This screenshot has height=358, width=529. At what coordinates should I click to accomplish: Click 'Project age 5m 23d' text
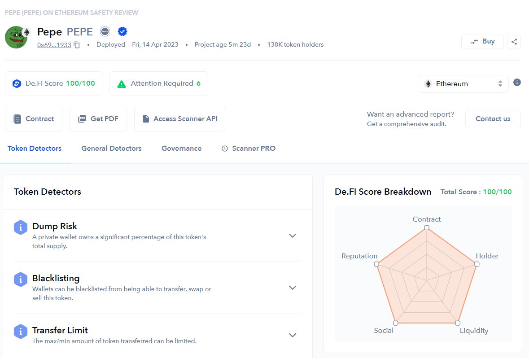pos(223,44)
